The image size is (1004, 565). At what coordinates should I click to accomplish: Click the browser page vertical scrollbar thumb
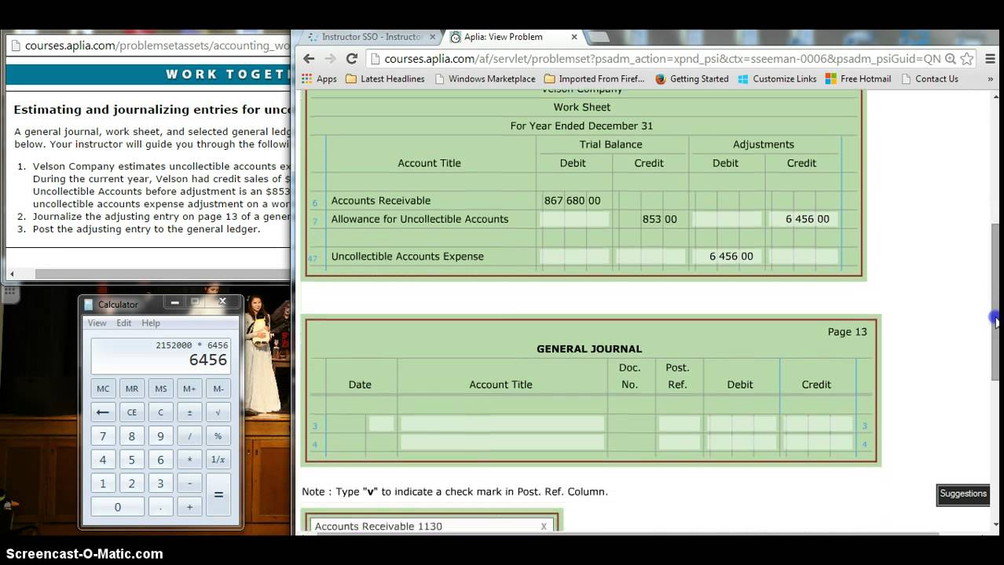[x=997, y=301]
